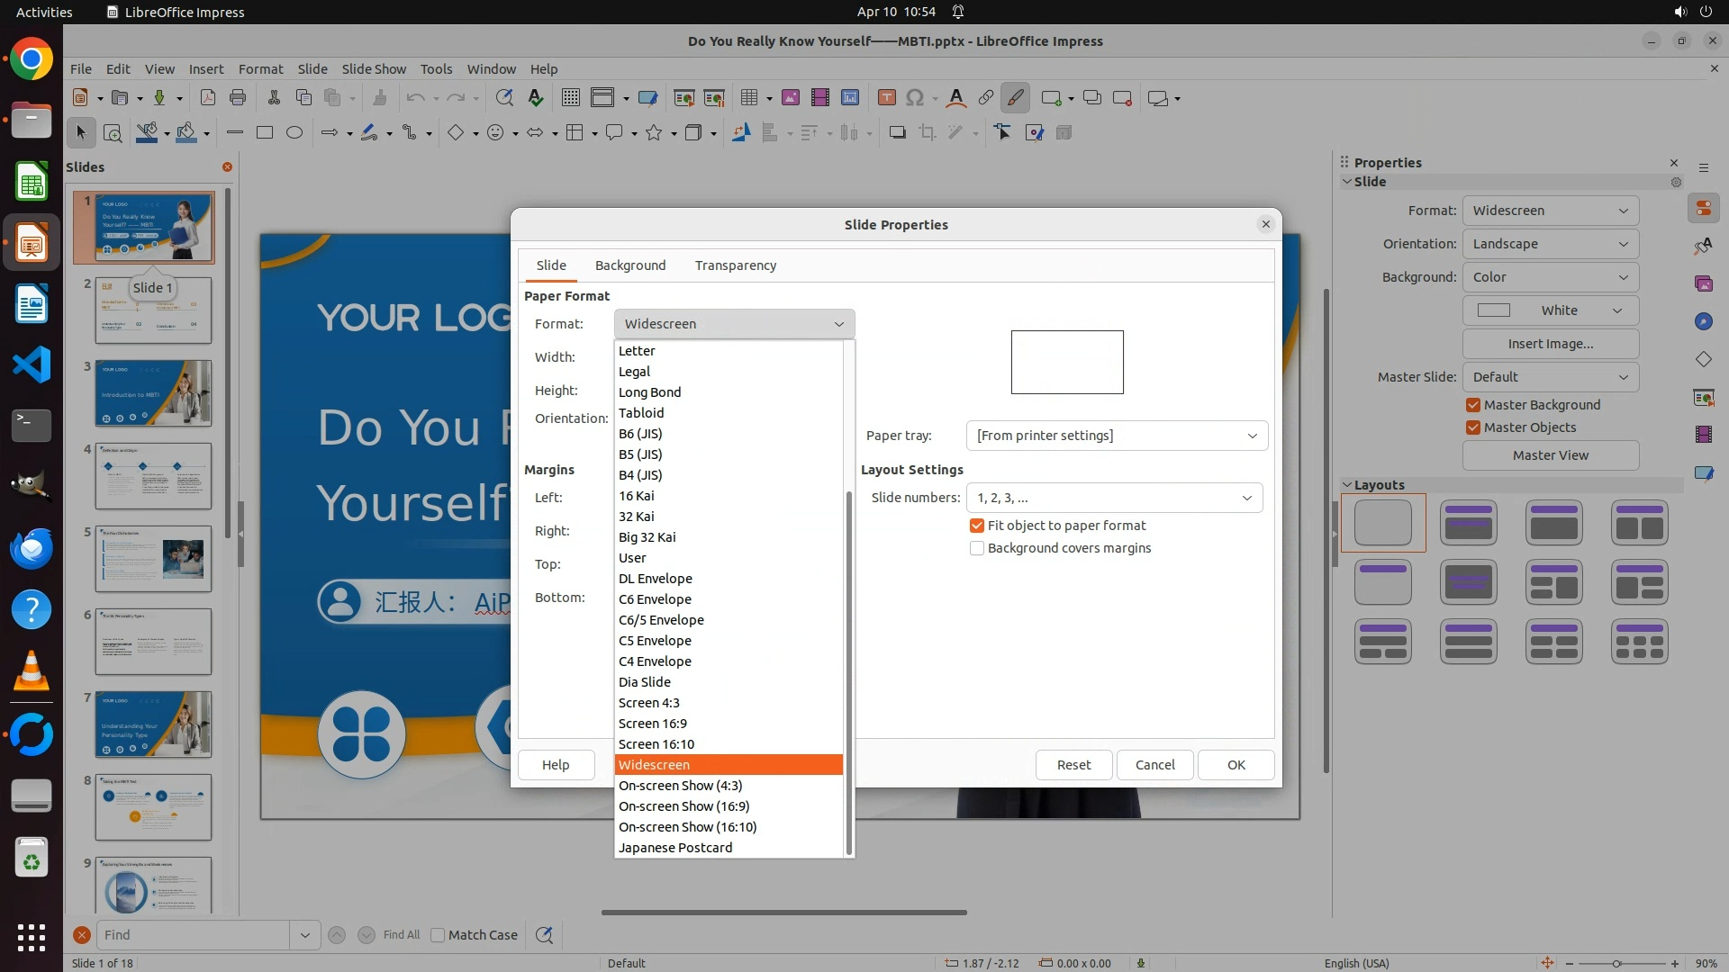Open the White background color swatch
The image size is (1729, 972).
coord(1550,310)
